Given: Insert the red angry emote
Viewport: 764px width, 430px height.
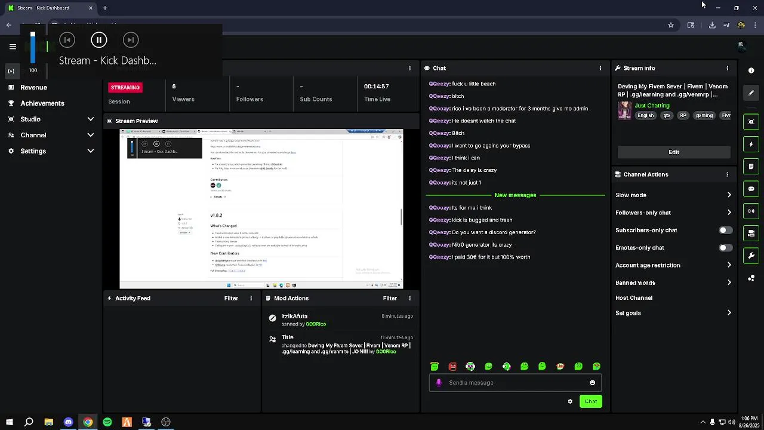Looking at the screenshot, I should [x=452, y=366].
